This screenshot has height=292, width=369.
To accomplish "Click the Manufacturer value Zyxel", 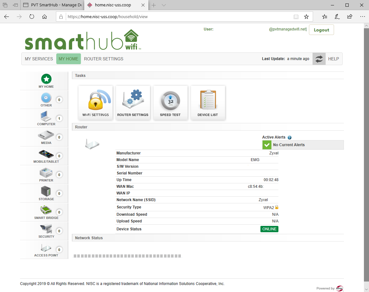I will [x=274, y=153].
